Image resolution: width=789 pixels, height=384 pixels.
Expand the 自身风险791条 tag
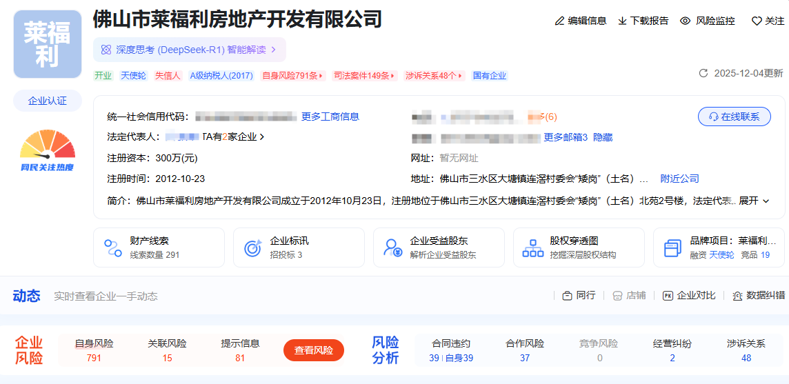293,76
